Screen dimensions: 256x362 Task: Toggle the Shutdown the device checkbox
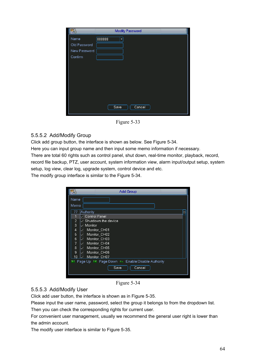(82, 221)
